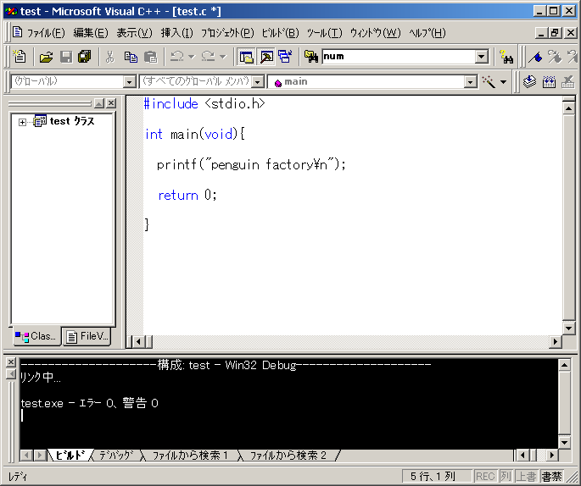Open undo history dropdown arrow
Viewport: 581px width, 486px height.
click(191, 57)
